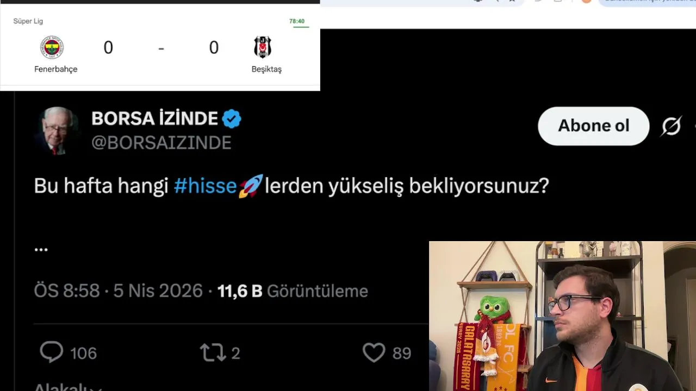
Task: Open the Grok slashed-circle icon
Action: click(x=672, y=126)
